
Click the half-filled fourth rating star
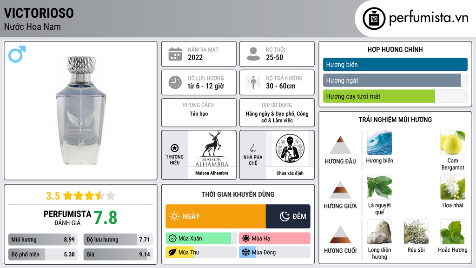click(100, 195)
